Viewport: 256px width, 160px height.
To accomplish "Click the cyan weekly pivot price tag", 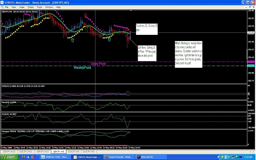I will [251, 66].
